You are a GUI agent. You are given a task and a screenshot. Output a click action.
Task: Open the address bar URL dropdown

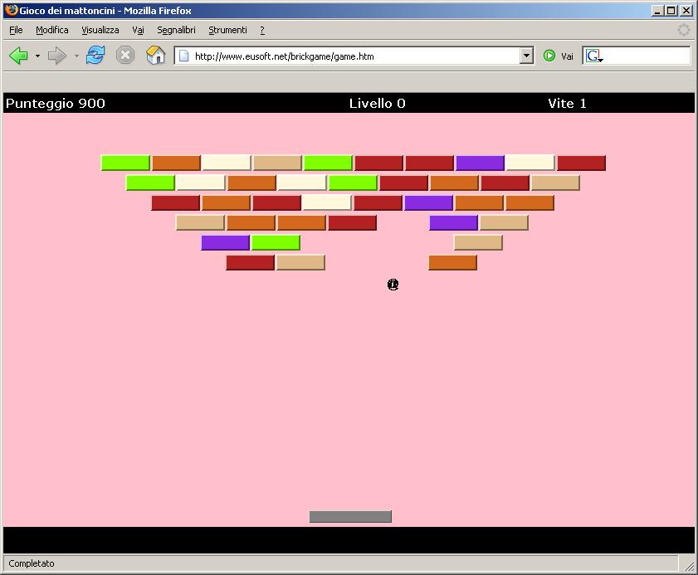click(526, 56)
